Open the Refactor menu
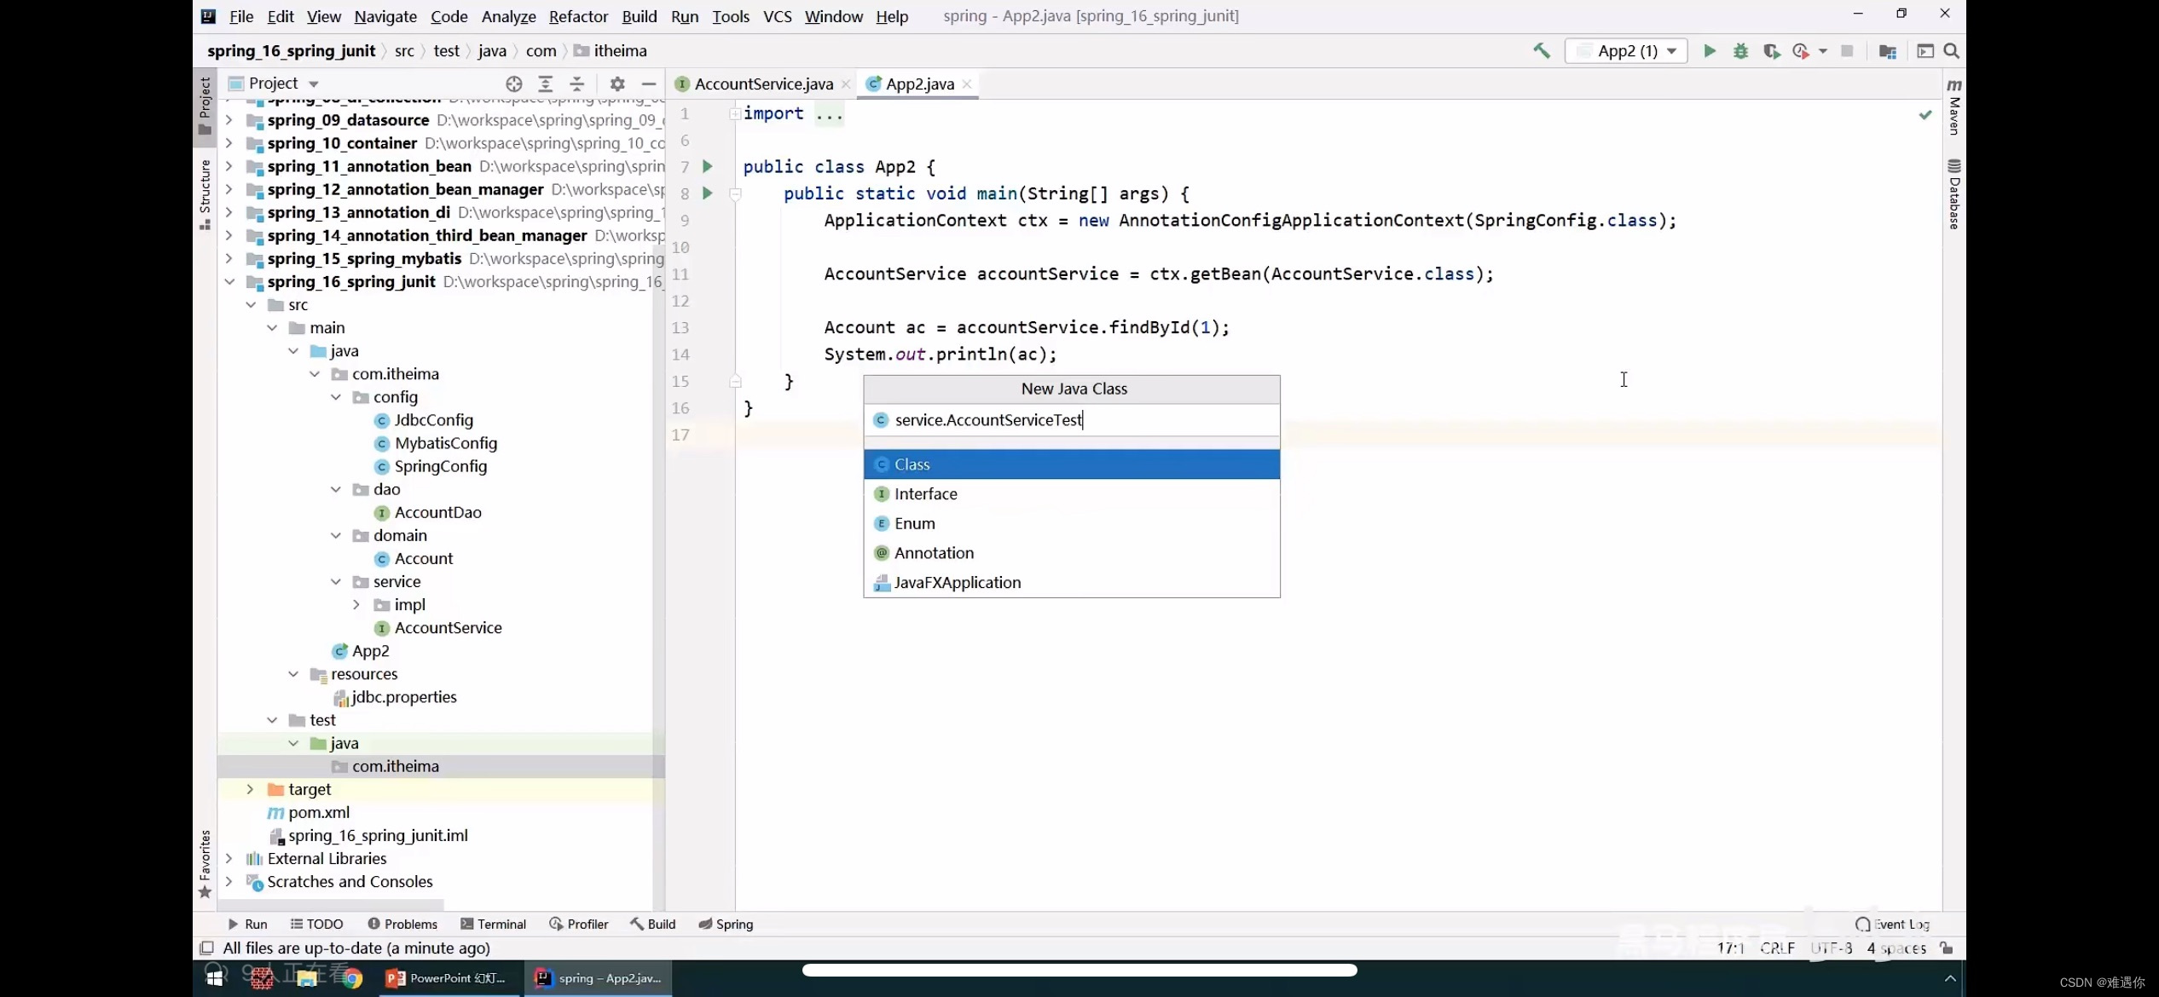2159x997 pixels. (578, 16)
